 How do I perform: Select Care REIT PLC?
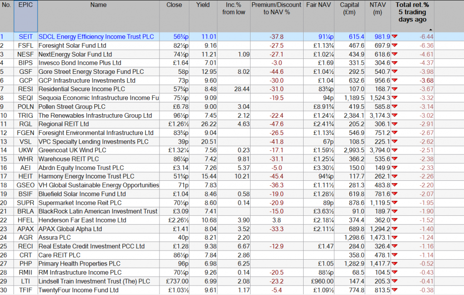coord(59,255)
